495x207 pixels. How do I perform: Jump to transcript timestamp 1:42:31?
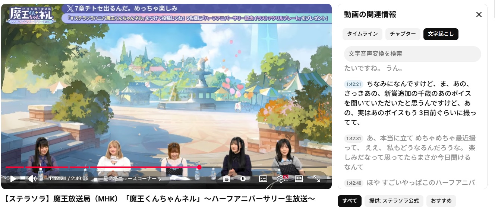pos(353,139)
